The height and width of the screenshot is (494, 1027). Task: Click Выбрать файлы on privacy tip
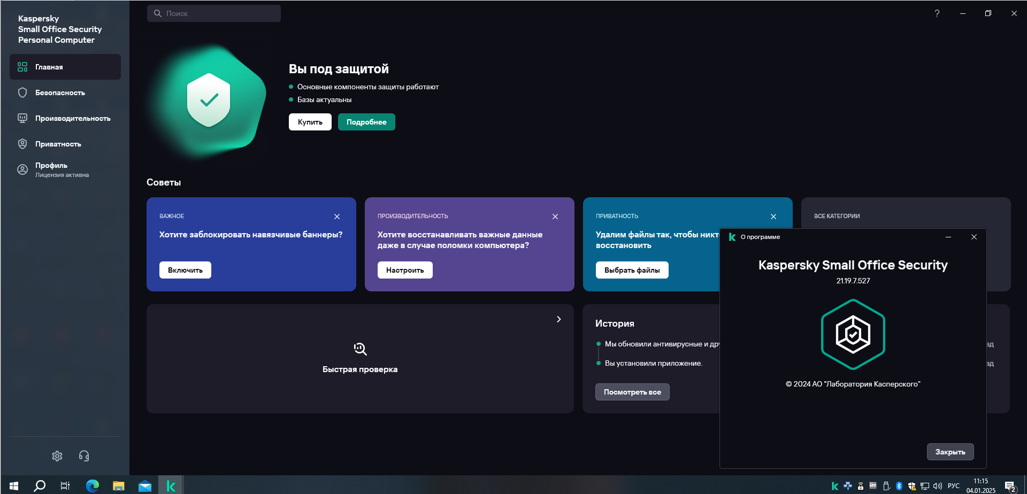pos(632,270)
